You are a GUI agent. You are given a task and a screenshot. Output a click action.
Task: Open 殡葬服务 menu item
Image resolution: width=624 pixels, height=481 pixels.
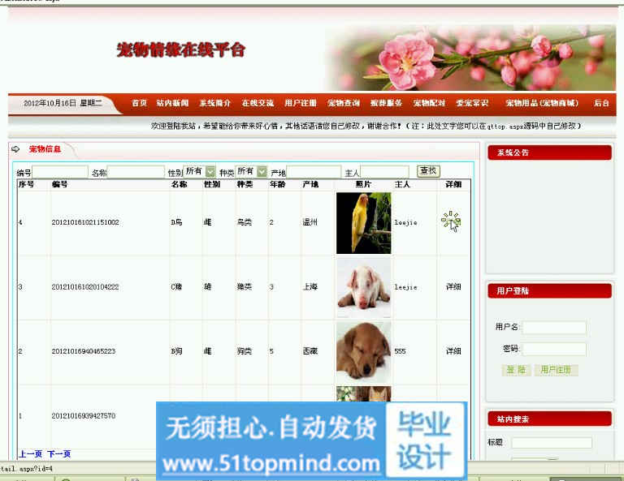pos(386,103)
